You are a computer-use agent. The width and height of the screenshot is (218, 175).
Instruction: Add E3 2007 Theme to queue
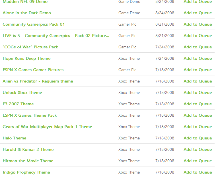(x=198, y=104)
